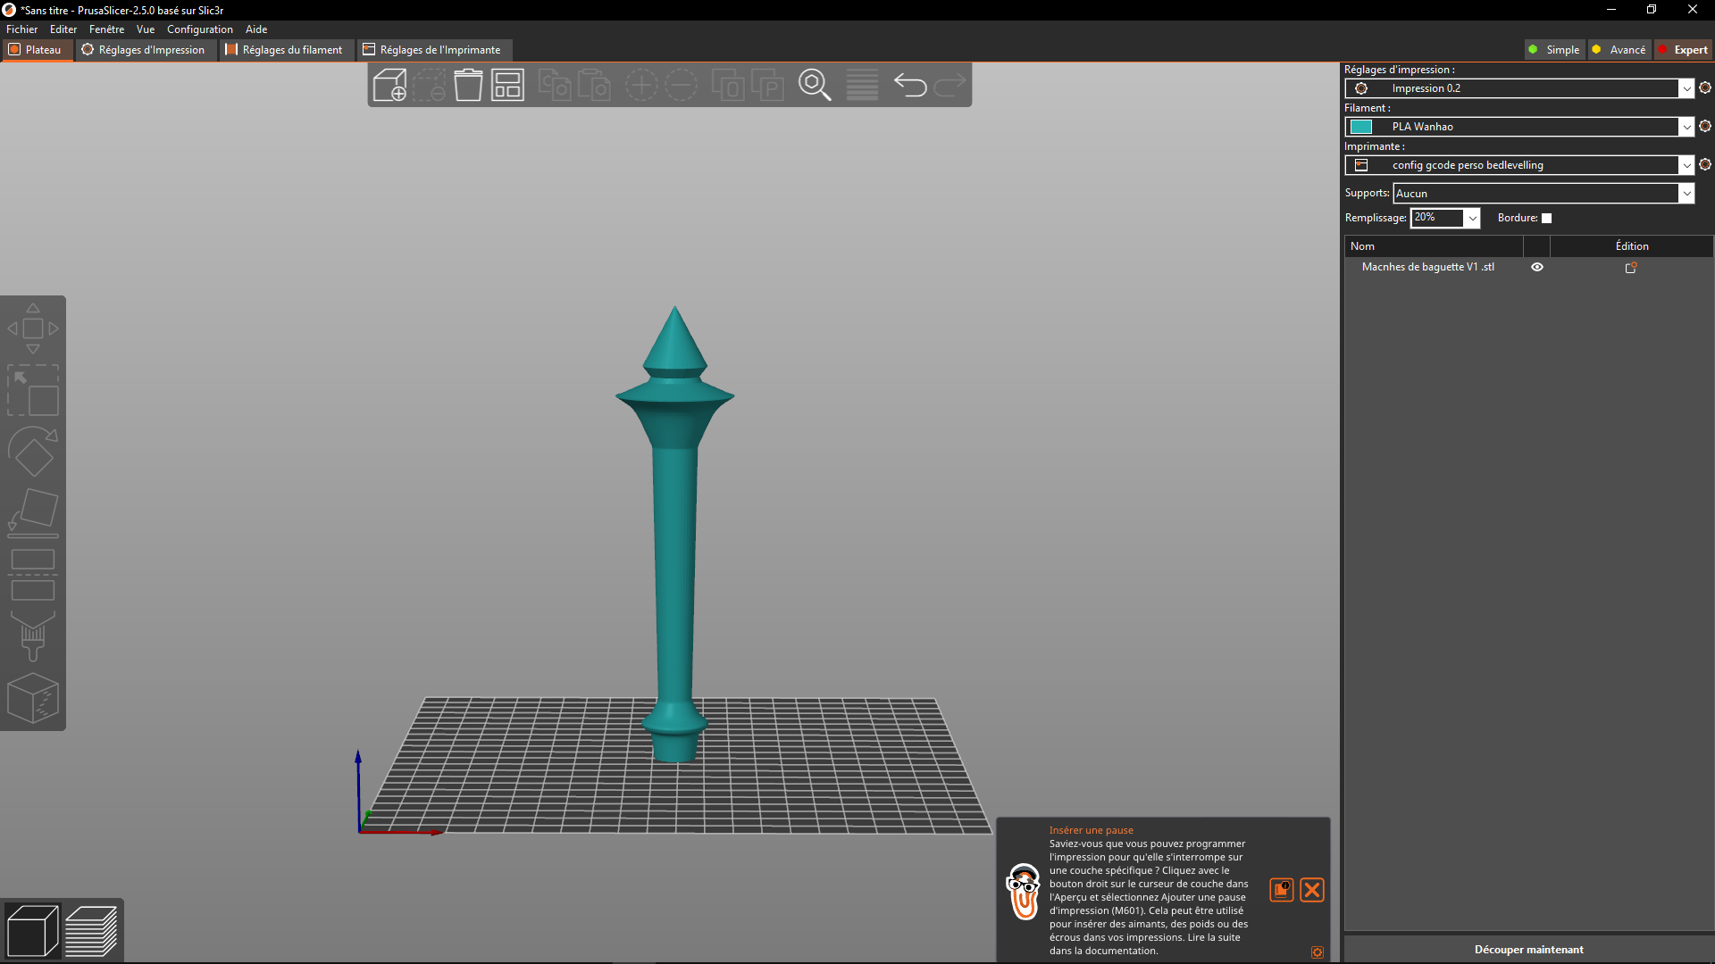Select the Scale tool in left toolbar
1715x964 pixels.
33,390
